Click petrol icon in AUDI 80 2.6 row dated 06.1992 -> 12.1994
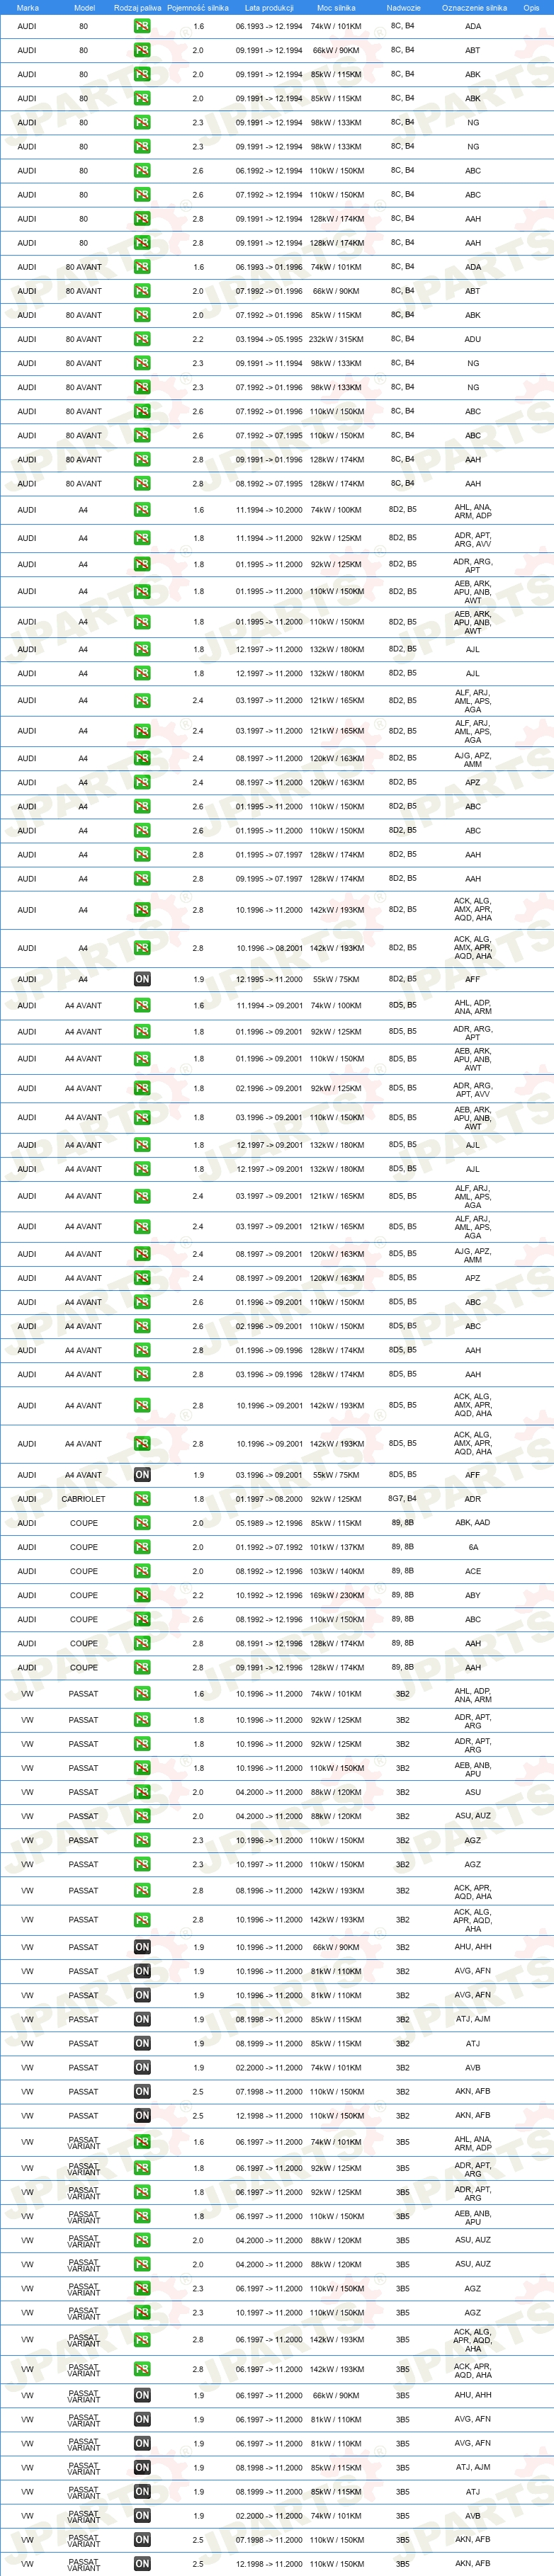The width and height of the screenshot is (554, 2576). pyautogui.click(x=142, y=171)
